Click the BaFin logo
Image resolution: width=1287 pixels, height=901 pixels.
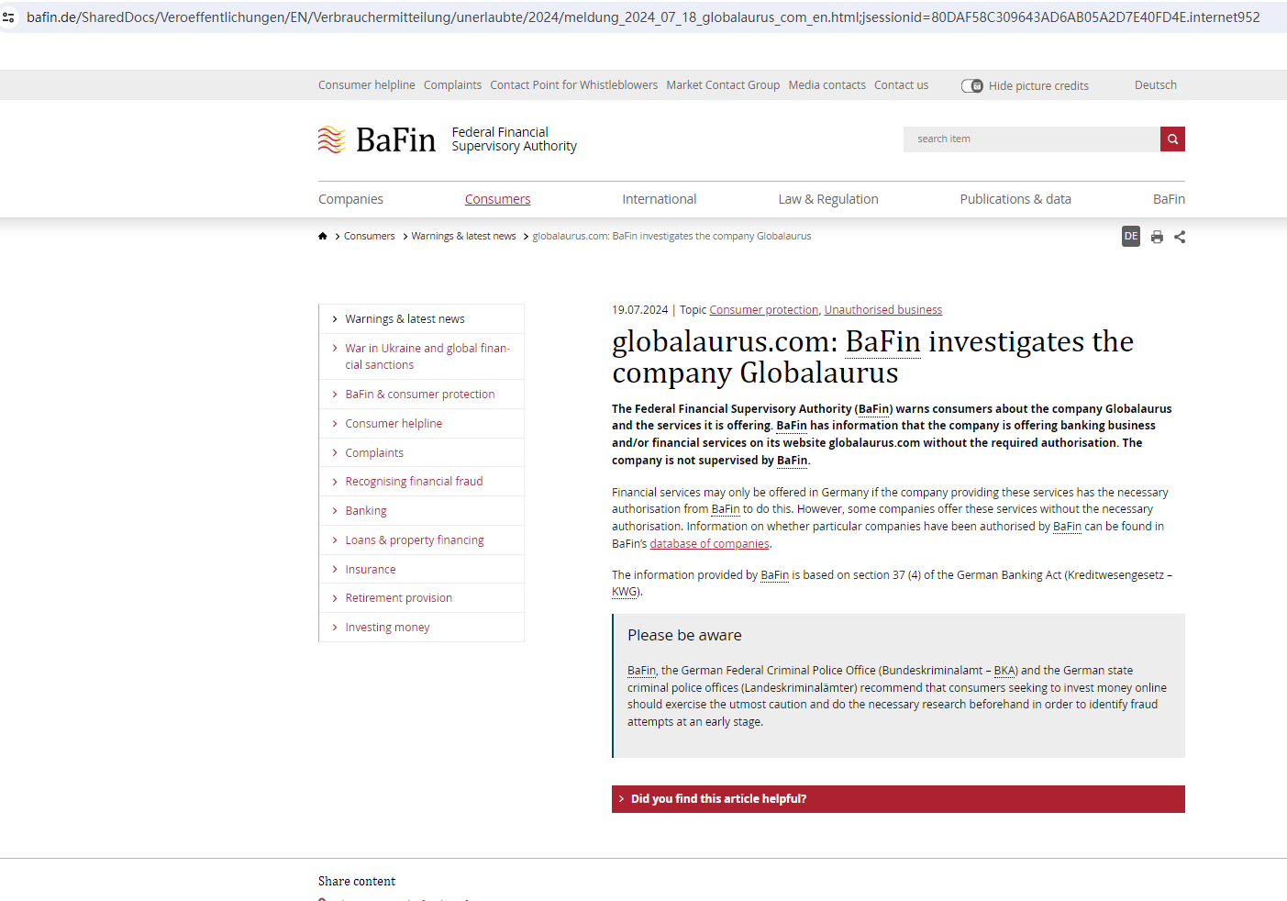tap(377, 139)
